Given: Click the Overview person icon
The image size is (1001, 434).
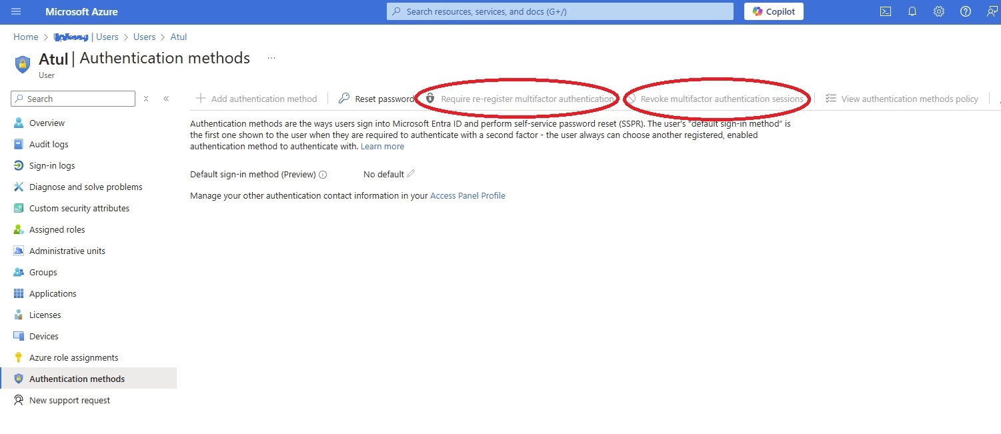Looking at the screenshot, I should point(19,123).
